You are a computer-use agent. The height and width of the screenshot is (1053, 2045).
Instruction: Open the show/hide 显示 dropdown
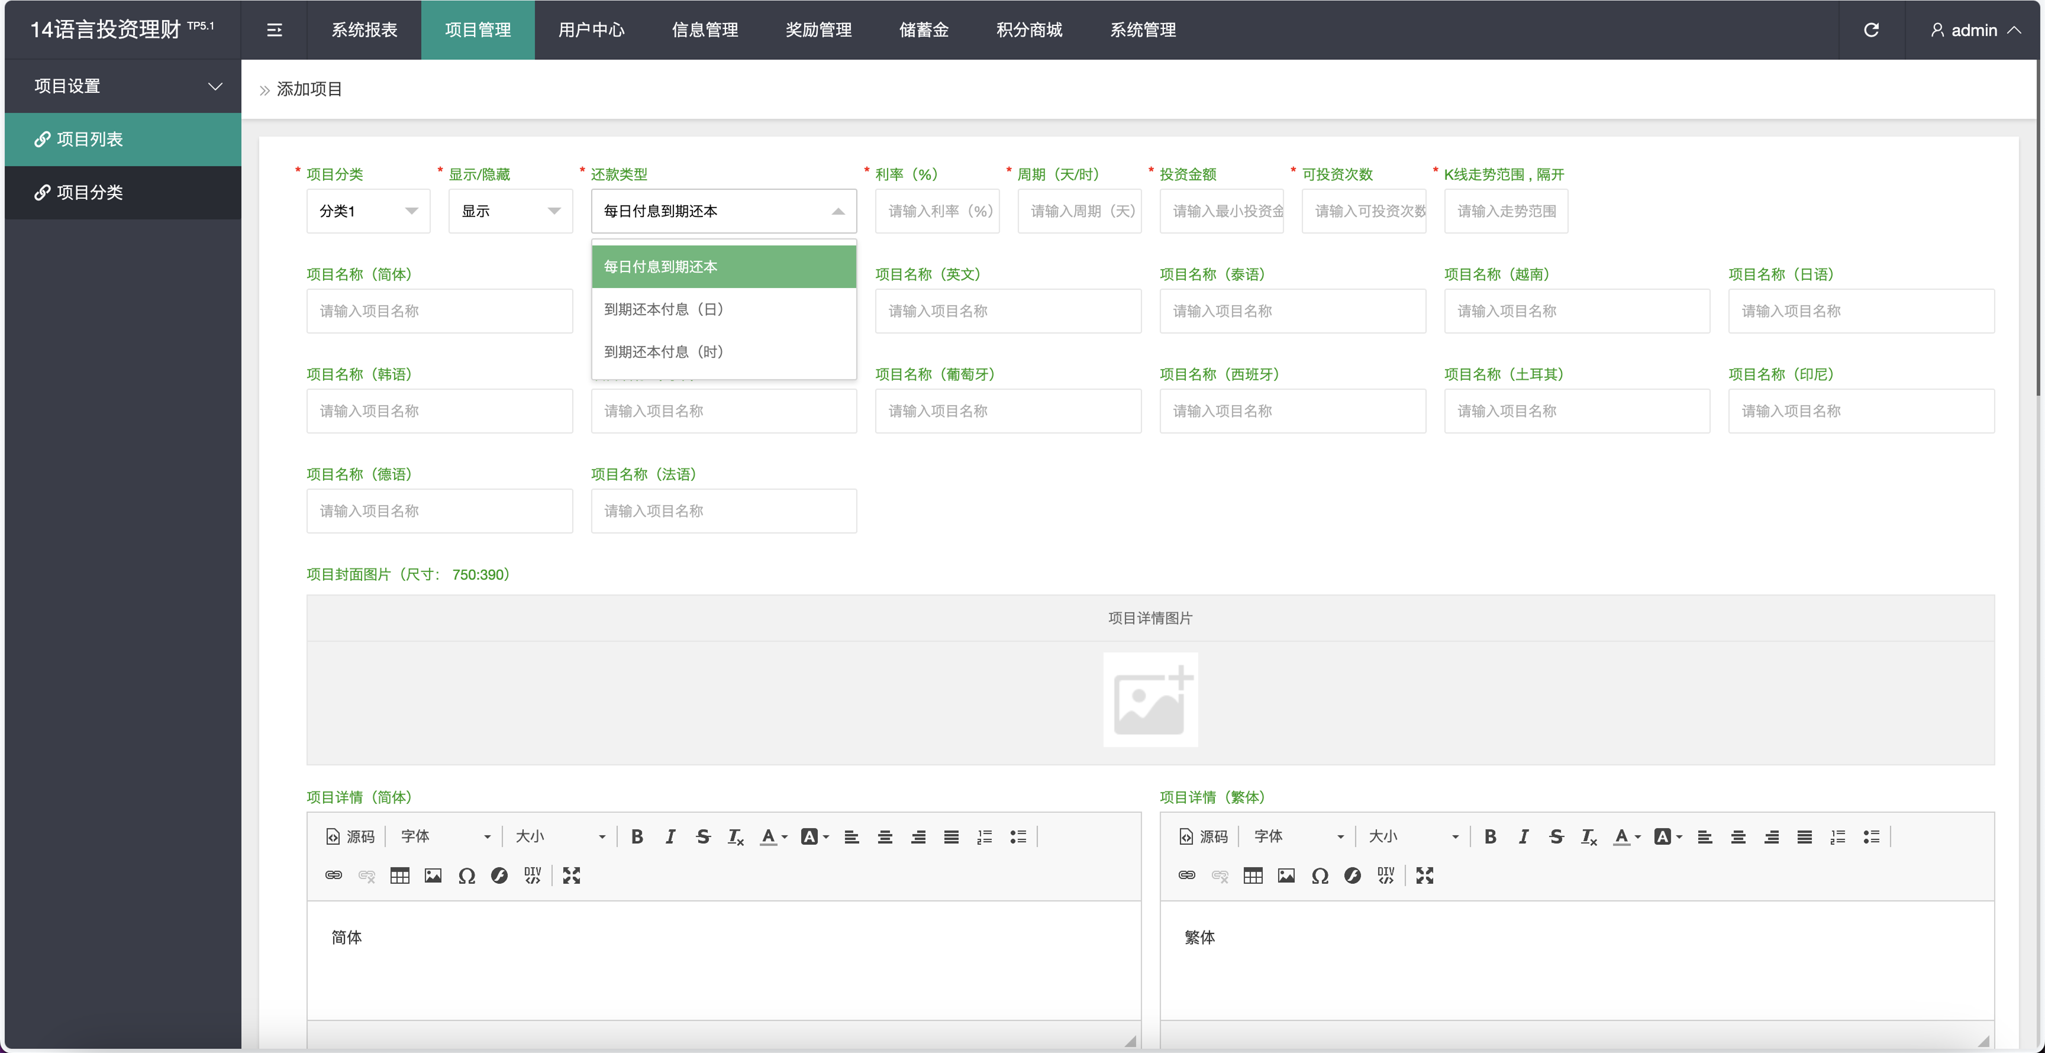click(x=509, y=211)
